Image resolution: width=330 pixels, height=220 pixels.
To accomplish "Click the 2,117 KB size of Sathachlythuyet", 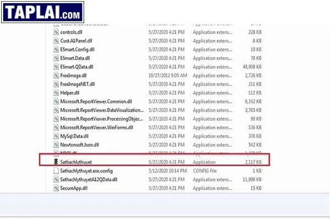I will 253,162.
